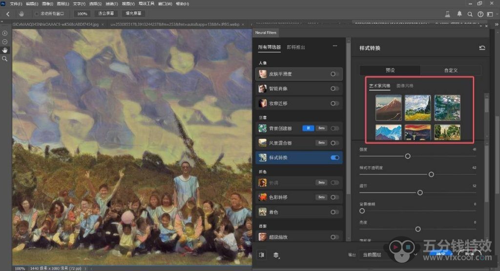Click the 填充屏幕 button
This screenshot has width=500, height=271.
pos(133,14)
